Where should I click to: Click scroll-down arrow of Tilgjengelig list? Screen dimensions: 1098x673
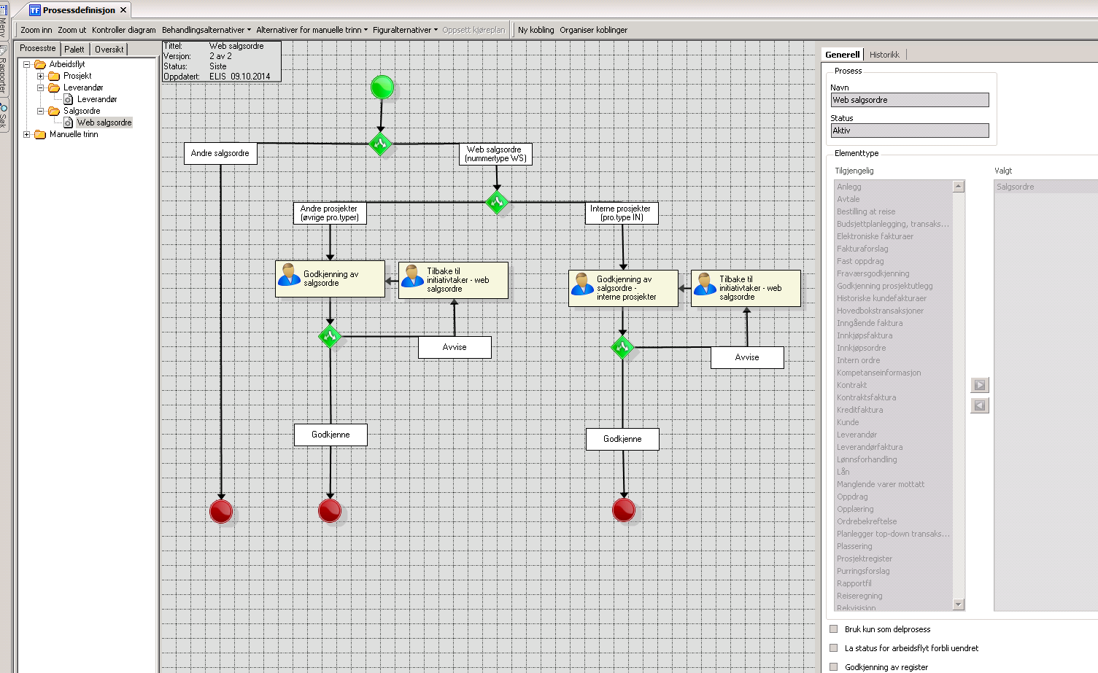coord(959,604)
